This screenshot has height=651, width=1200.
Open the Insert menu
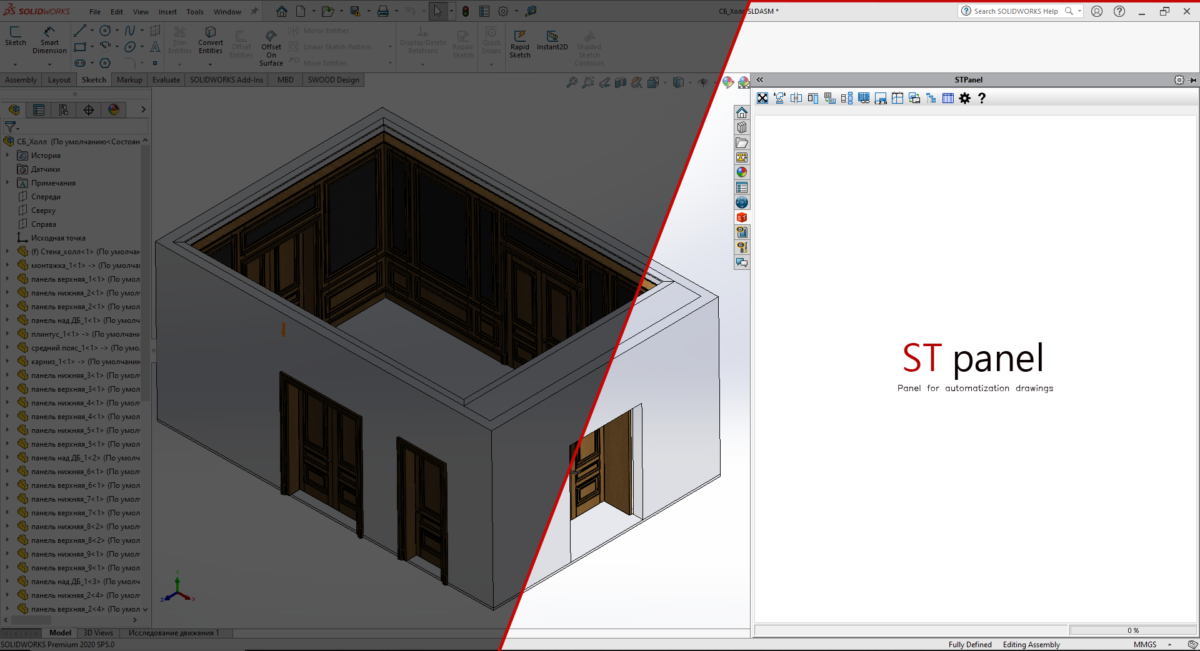(x=167, y=12)
